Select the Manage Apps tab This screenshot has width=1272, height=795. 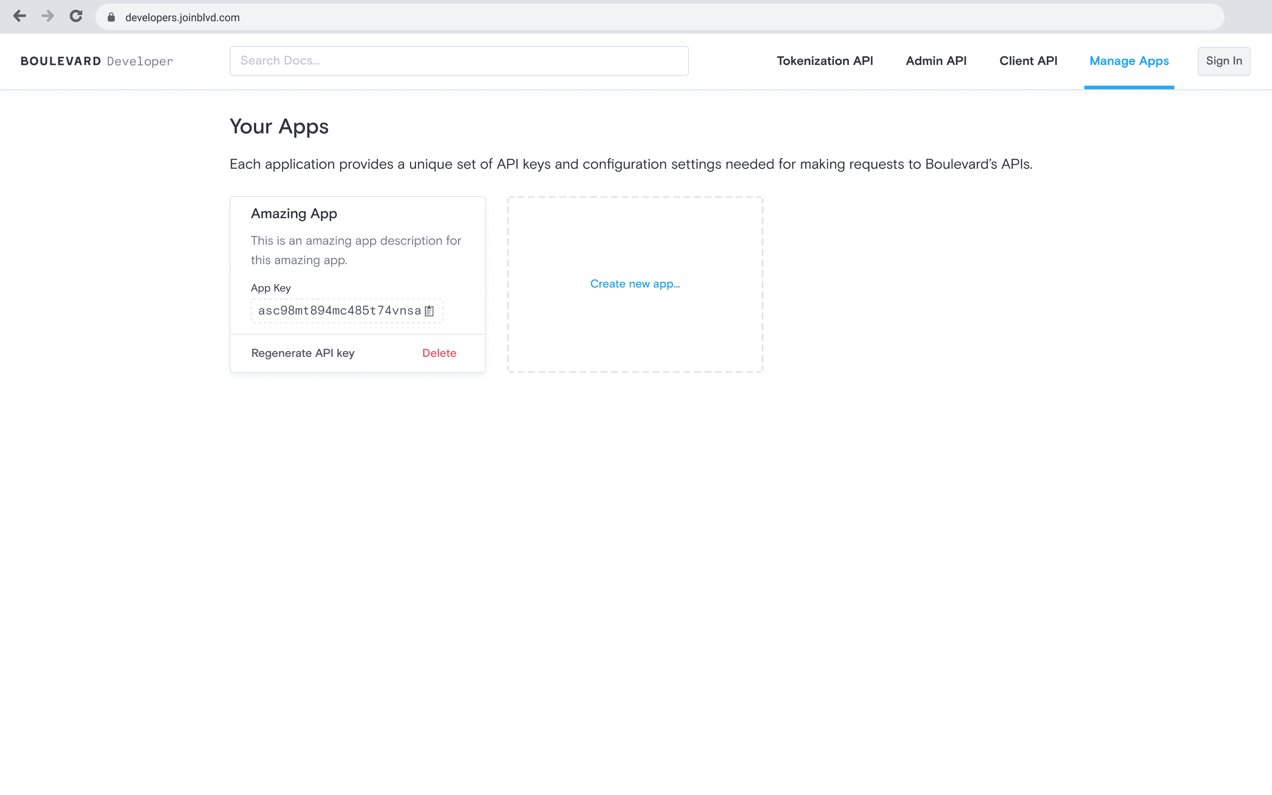tap(1128, 61)
